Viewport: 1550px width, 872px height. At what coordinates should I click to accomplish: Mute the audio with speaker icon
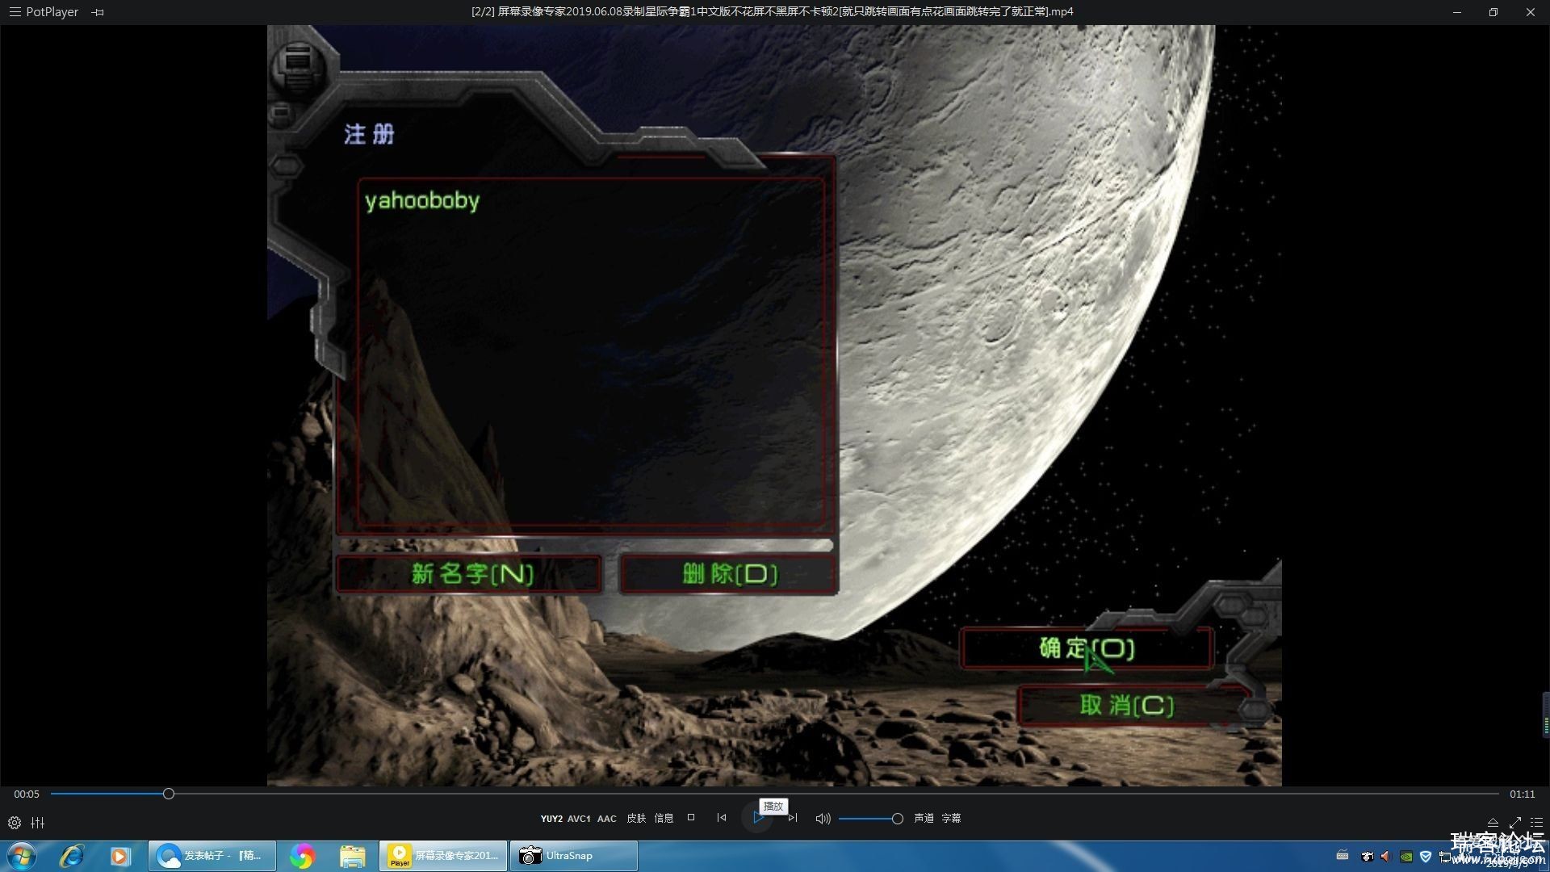point(823,819)
